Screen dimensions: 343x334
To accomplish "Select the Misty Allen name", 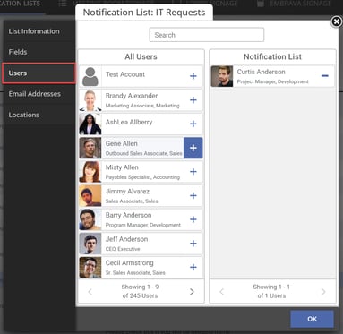I will [122, 167].
